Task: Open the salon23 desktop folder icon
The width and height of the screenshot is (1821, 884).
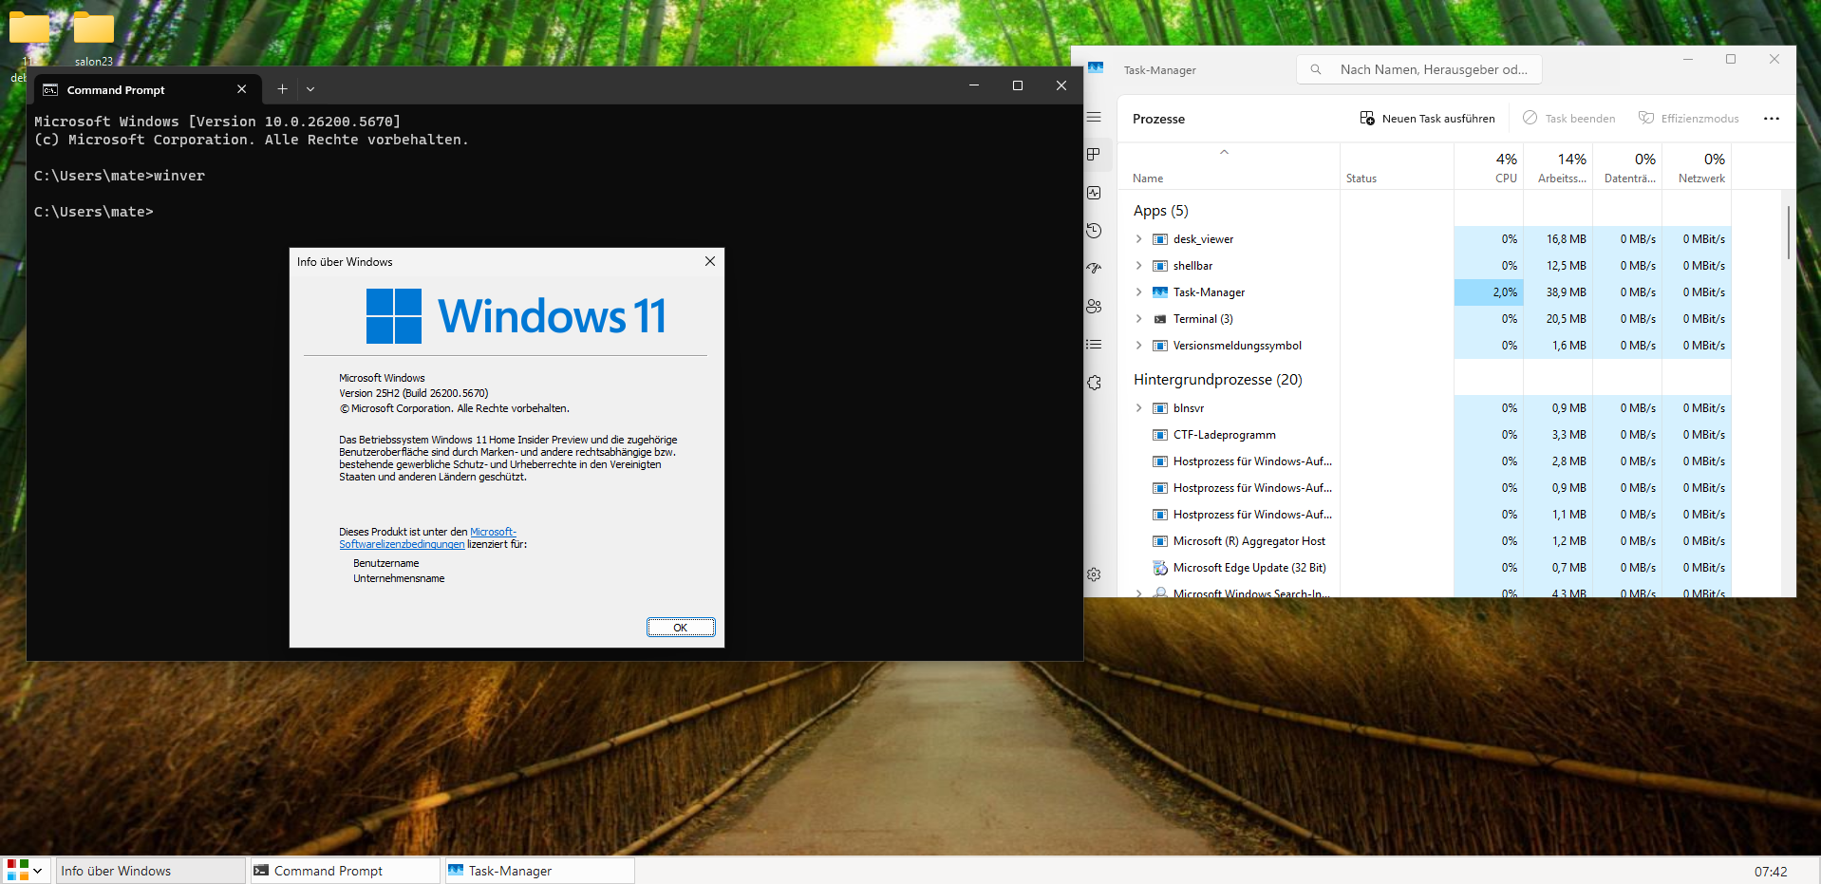Action: (x=94, y=28)
